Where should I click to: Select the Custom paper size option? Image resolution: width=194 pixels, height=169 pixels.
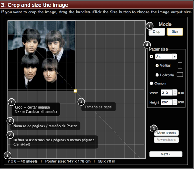click(x=152, y=83)
